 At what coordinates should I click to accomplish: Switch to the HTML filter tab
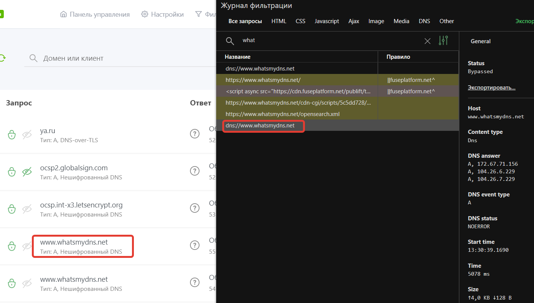(x=279, y=21)
